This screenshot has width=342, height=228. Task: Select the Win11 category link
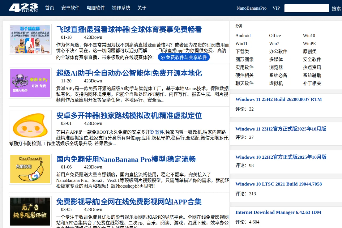[241, 44]
